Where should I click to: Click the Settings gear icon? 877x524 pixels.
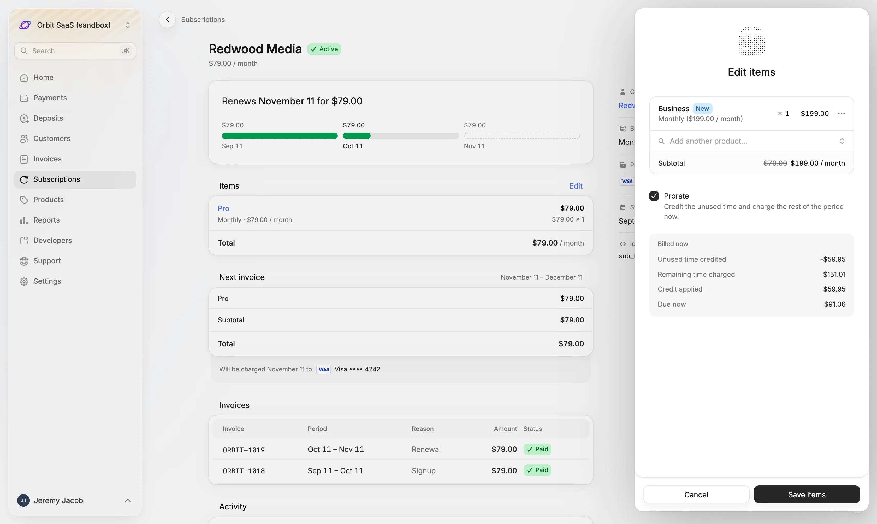click(x=24, y=281)
